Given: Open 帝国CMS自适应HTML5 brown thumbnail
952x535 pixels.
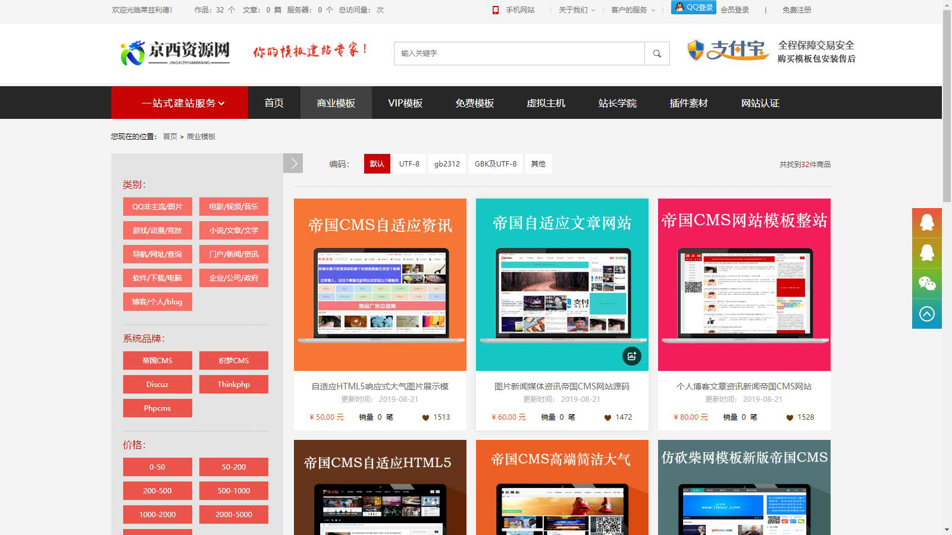Looking at the screenshot, I should point(380,487).
